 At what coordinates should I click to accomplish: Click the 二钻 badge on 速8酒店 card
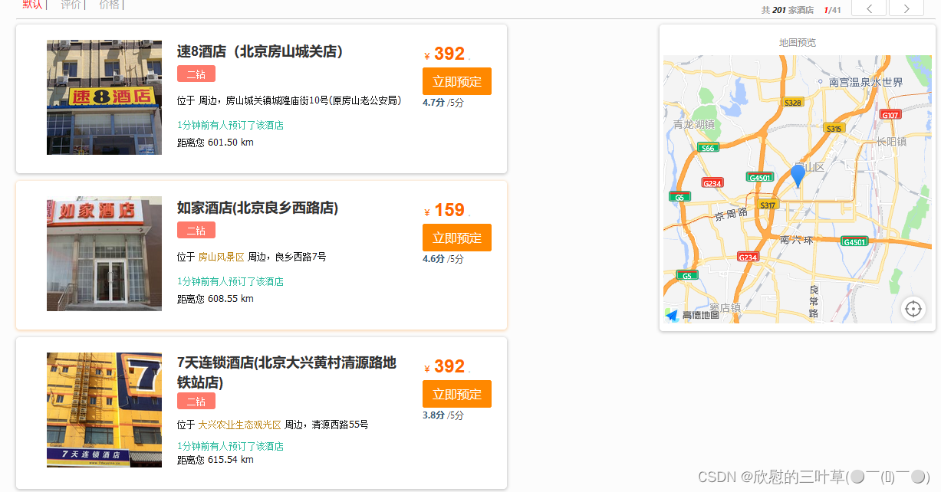click(196, 74)
